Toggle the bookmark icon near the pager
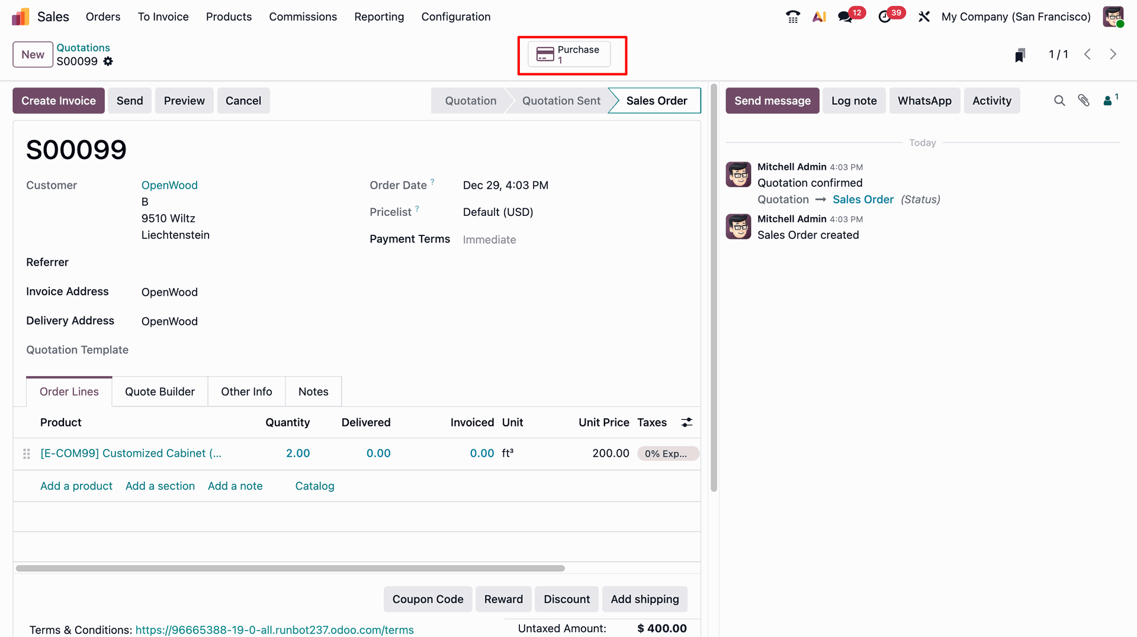The height and width of the screenshot is (637, 1137). coord(1019,54)
